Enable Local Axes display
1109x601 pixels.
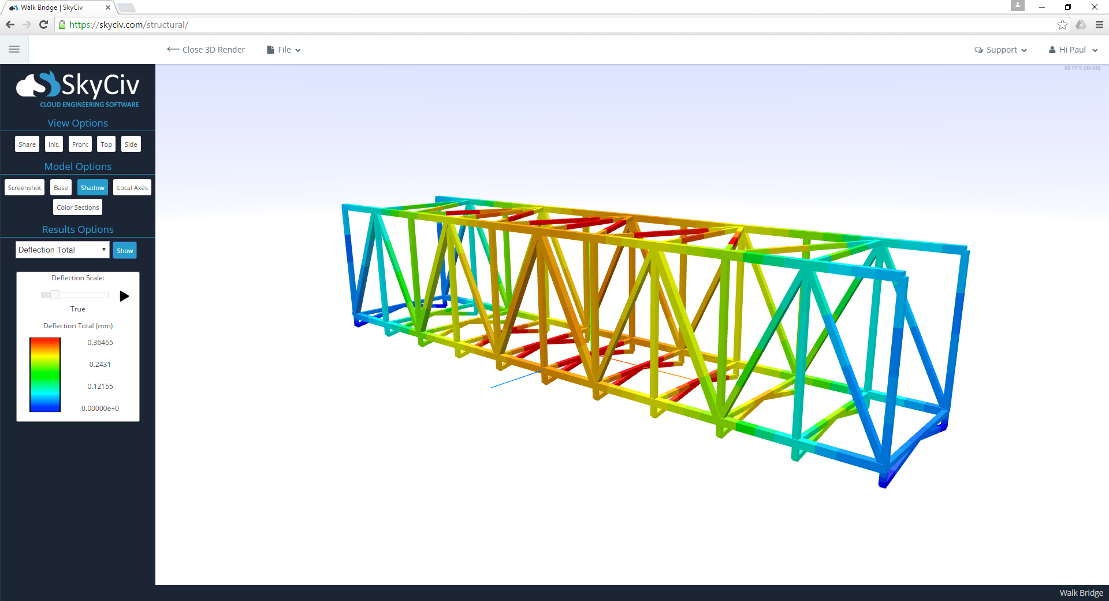[x=132, y=187]
